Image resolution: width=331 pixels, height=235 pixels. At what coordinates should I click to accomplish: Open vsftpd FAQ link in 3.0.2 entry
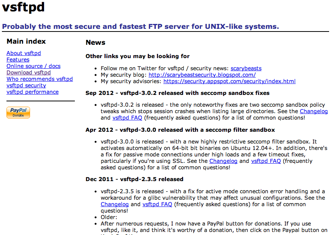point(127,118)
